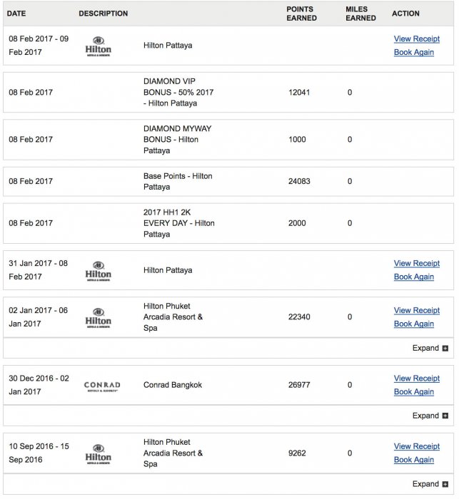Screen dimensions: 459x499
Task: View Receipt for 10 Sep Phuket stay
Action: coord(417,446)
